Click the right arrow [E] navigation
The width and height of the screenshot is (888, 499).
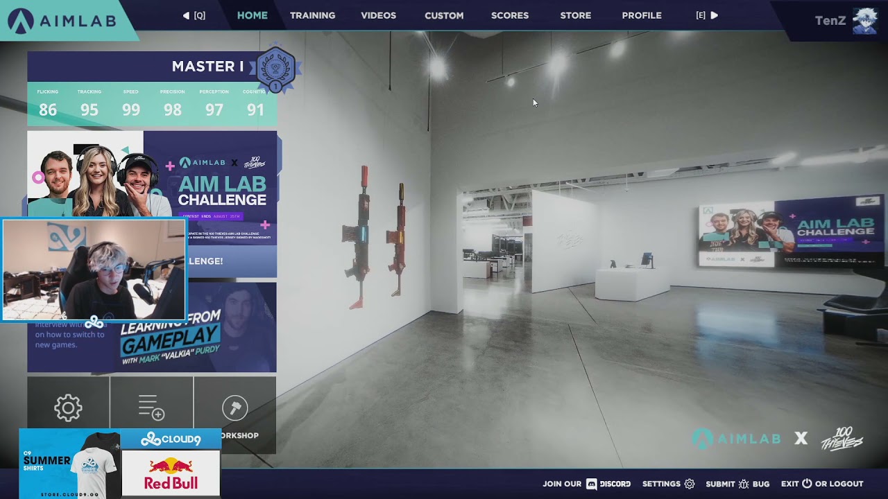pos(707,15)
